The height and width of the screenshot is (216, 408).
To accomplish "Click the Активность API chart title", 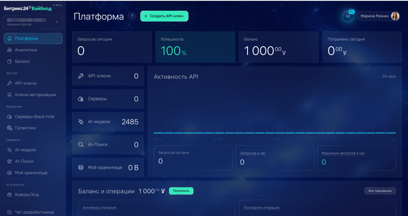I will tap(176, 77).
